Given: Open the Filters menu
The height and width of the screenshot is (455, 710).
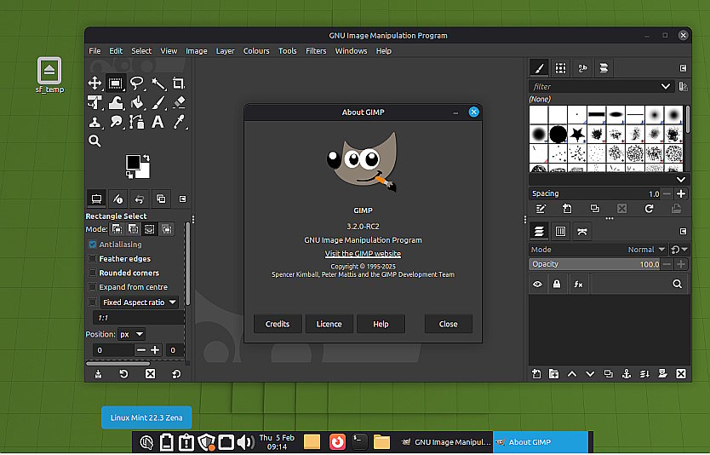Looking at the screenshot, I should tap(316, 51).
